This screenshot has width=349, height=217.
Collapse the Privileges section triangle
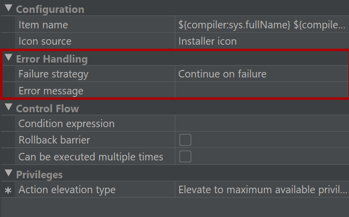(x=8, y=173)
